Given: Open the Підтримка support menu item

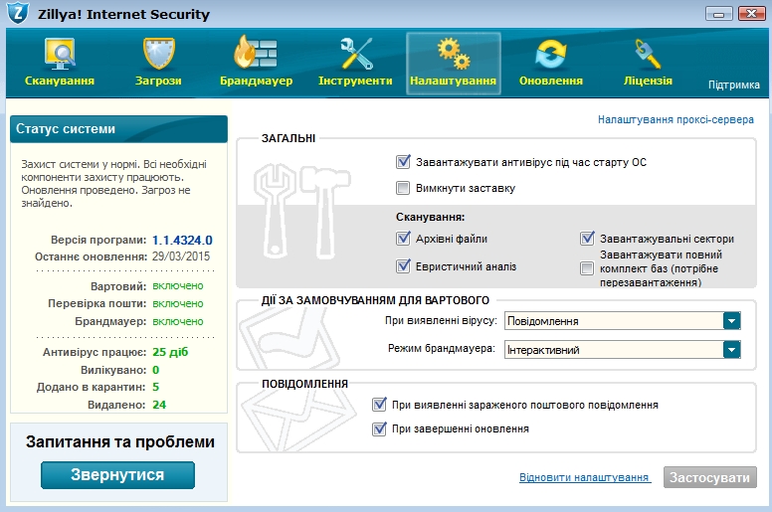Looking at the screenshot, I should (x=733, y=85).
